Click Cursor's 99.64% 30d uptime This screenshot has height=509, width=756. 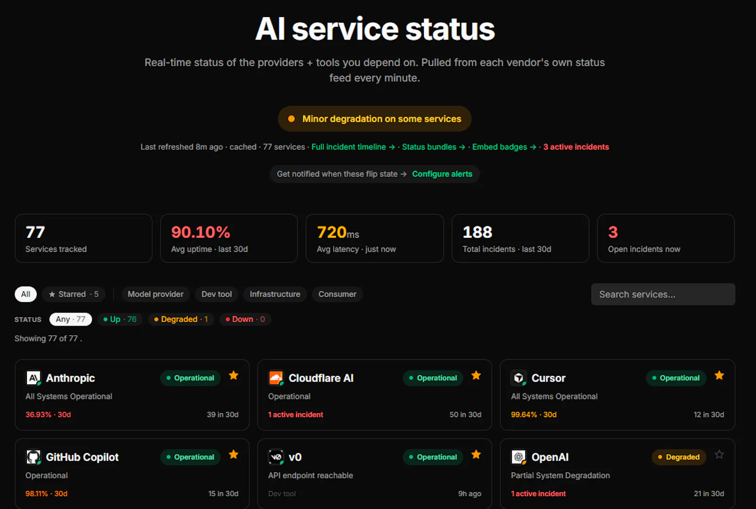point(533,415)
